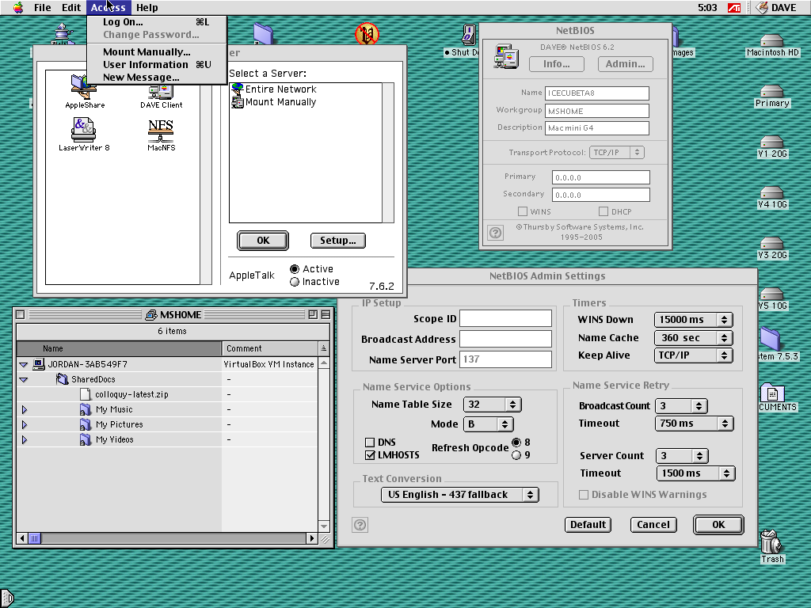Select the DAVE Client icon
Image resolution: width=811 pixels, height=608 pixels.
pyautogui.click(x=161, y=91)
